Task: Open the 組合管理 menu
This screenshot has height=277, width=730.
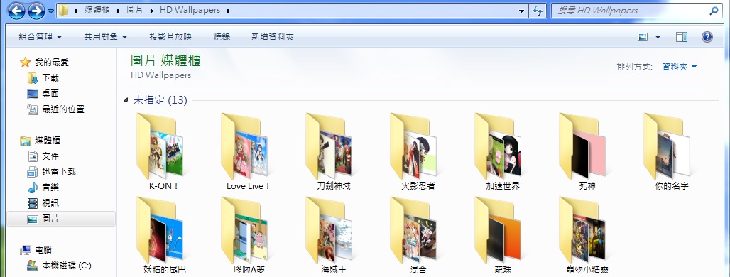Action: coord(40,37)
